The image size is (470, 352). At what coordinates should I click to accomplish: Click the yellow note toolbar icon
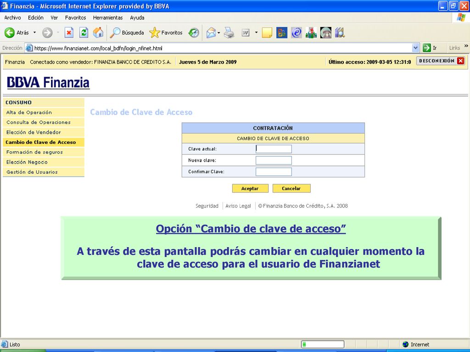tap(267, 33)
